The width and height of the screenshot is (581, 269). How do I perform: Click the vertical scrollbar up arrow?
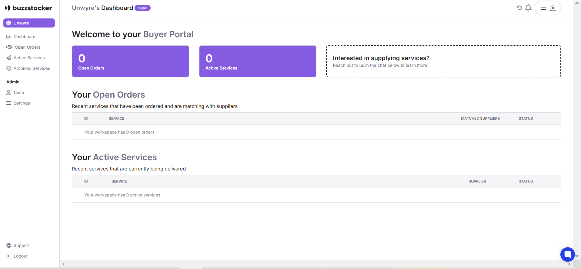577,2
